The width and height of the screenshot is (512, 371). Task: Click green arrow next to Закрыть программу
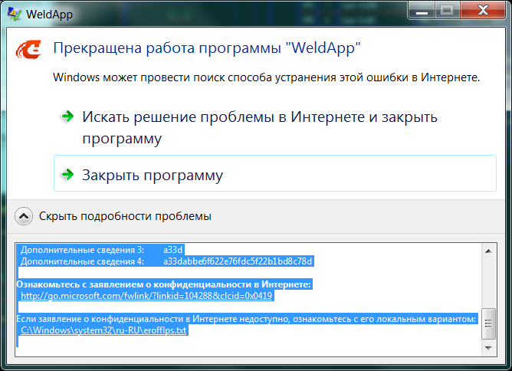[67, 174]
